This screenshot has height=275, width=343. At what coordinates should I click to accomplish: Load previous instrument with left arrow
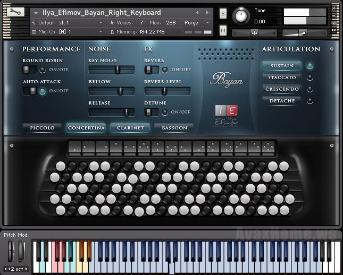click(x=197, y=13)
